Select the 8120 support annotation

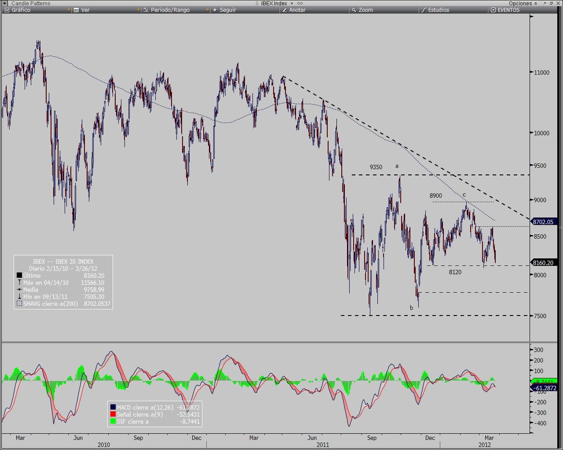pyautogui.click(x=455, y=272)
